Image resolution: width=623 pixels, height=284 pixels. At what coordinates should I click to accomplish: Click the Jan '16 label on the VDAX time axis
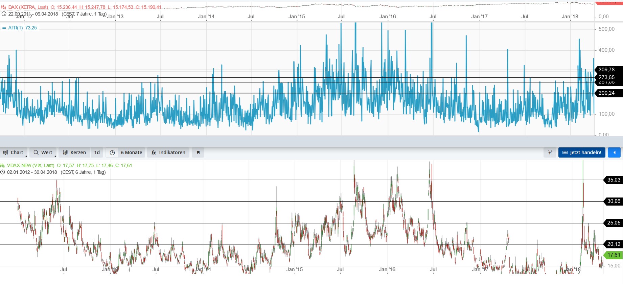387,269
